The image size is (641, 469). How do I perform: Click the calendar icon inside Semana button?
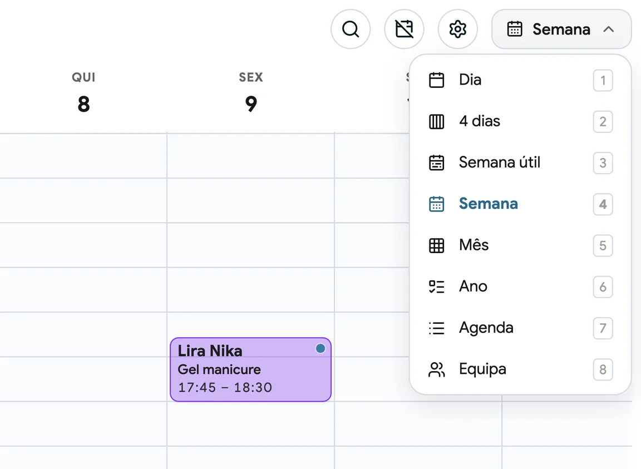514,29
